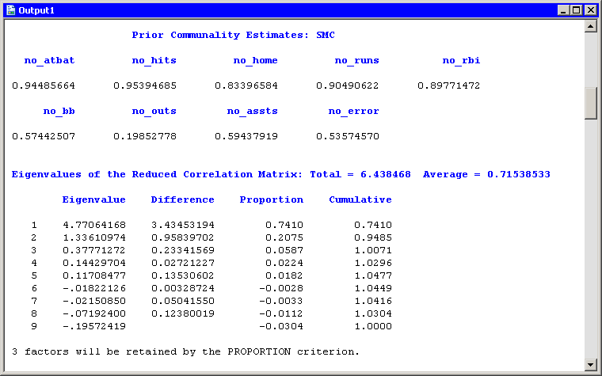Select the no_atbat variable label
Image resolution: width=602 pixels, height=376 pixels.
[x=50, y=61]
